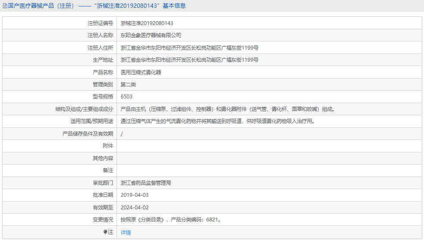Open the 详情 link in the 注 row
424x240 pixels.
tap(126, 232)
